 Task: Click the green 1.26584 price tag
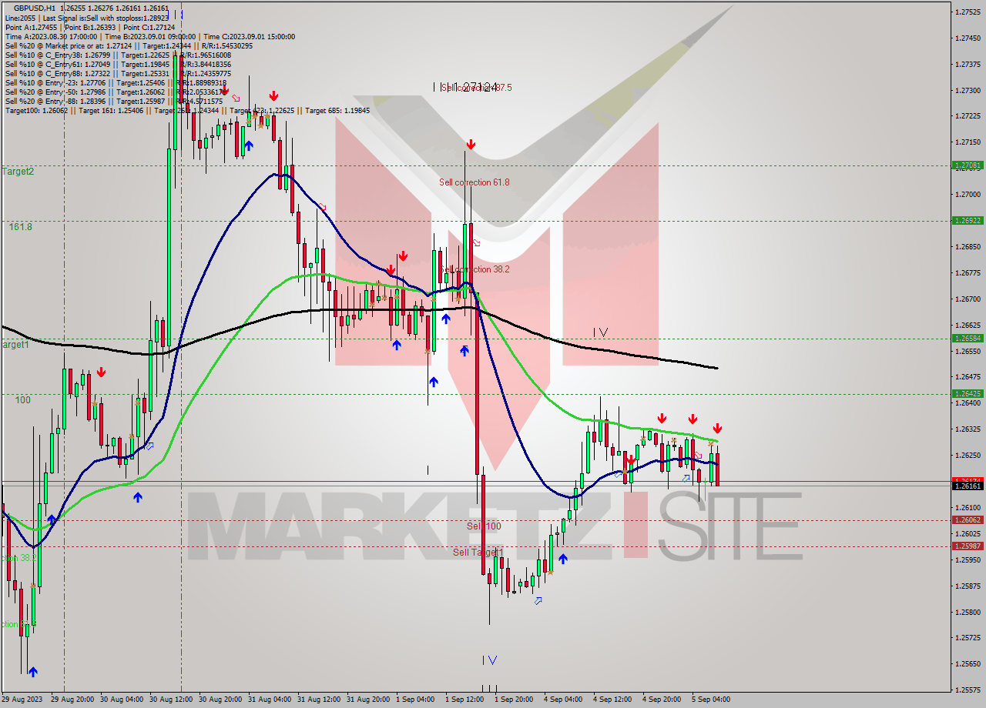[968, 338]
